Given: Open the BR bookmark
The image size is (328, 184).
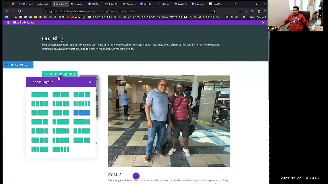Looking at the screenshot, I should (x=61, y=17).
